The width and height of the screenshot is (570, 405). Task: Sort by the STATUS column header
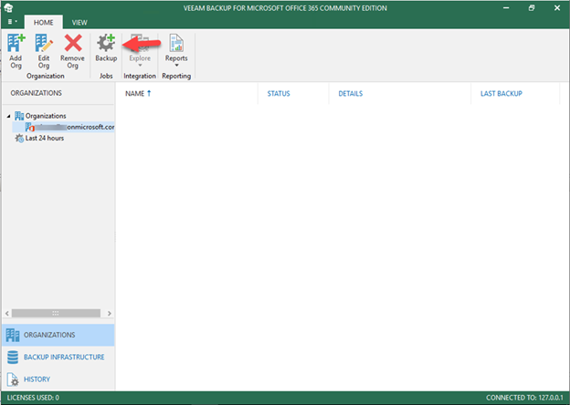click(x=279, y=94)
